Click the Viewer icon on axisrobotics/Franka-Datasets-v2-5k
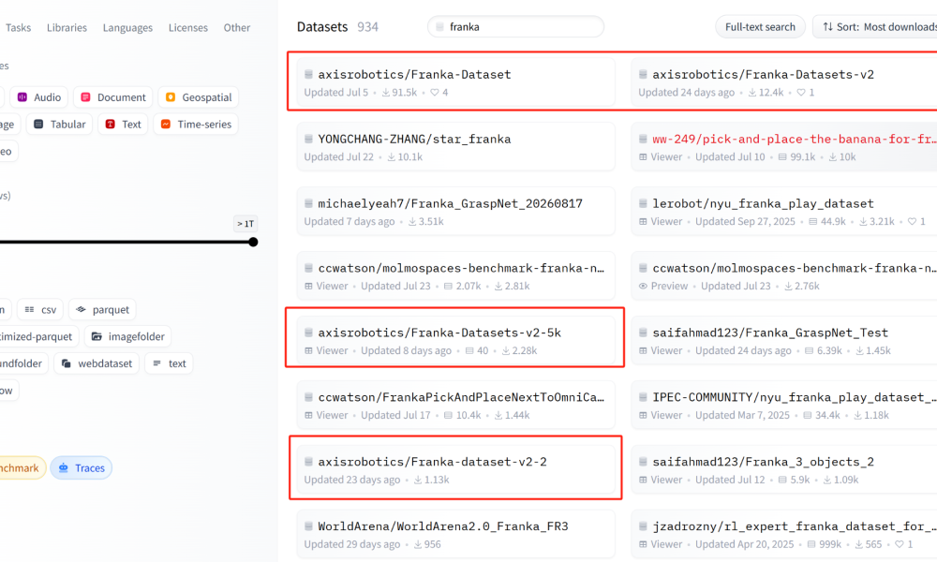 (x=308, y=350)
